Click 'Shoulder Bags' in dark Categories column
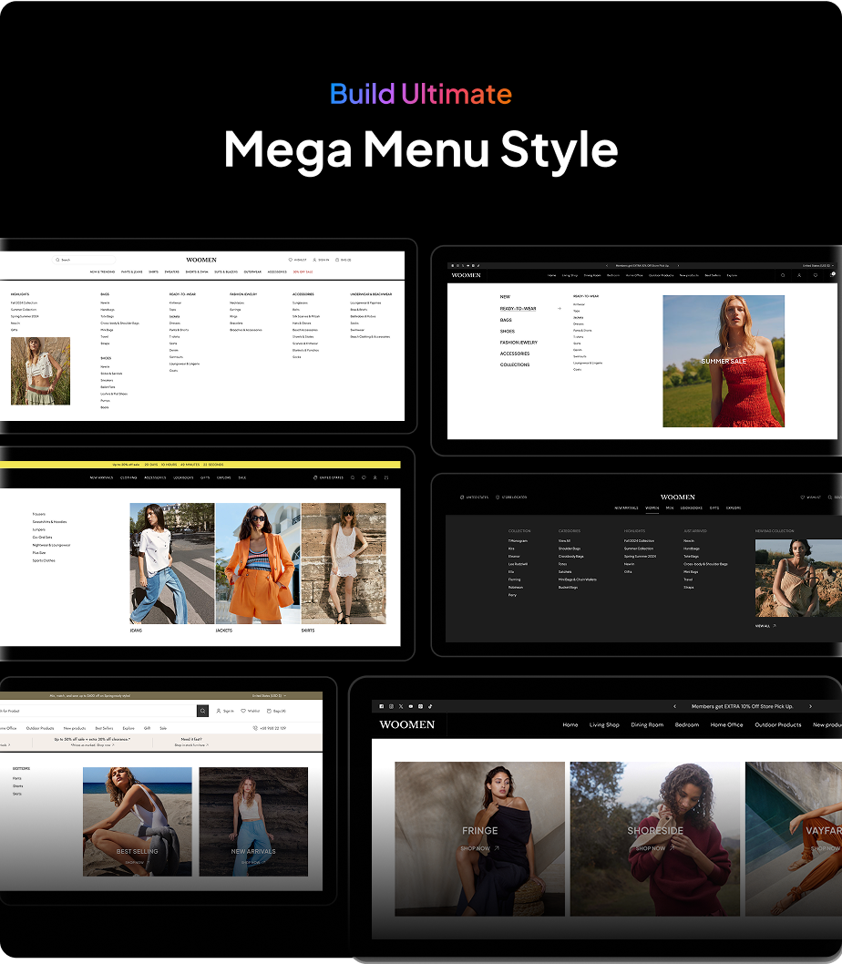This screenshot has width=842, height=964. [x=570, y=549]
